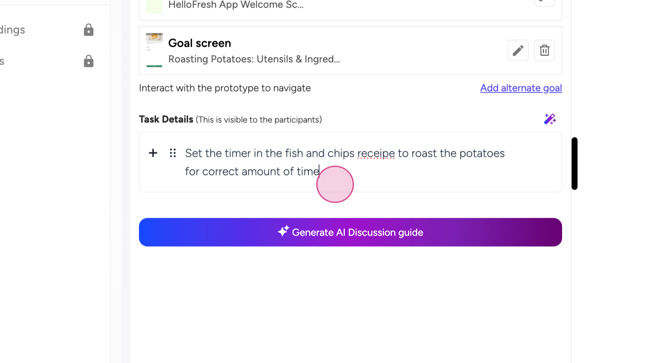Screen dimensions: 665x363
Task: Click the misspelled word "receipe"
Action: pos(376,153)
